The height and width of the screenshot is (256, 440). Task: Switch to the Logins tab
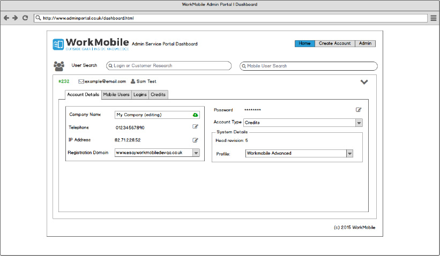[x=140, y=95]
